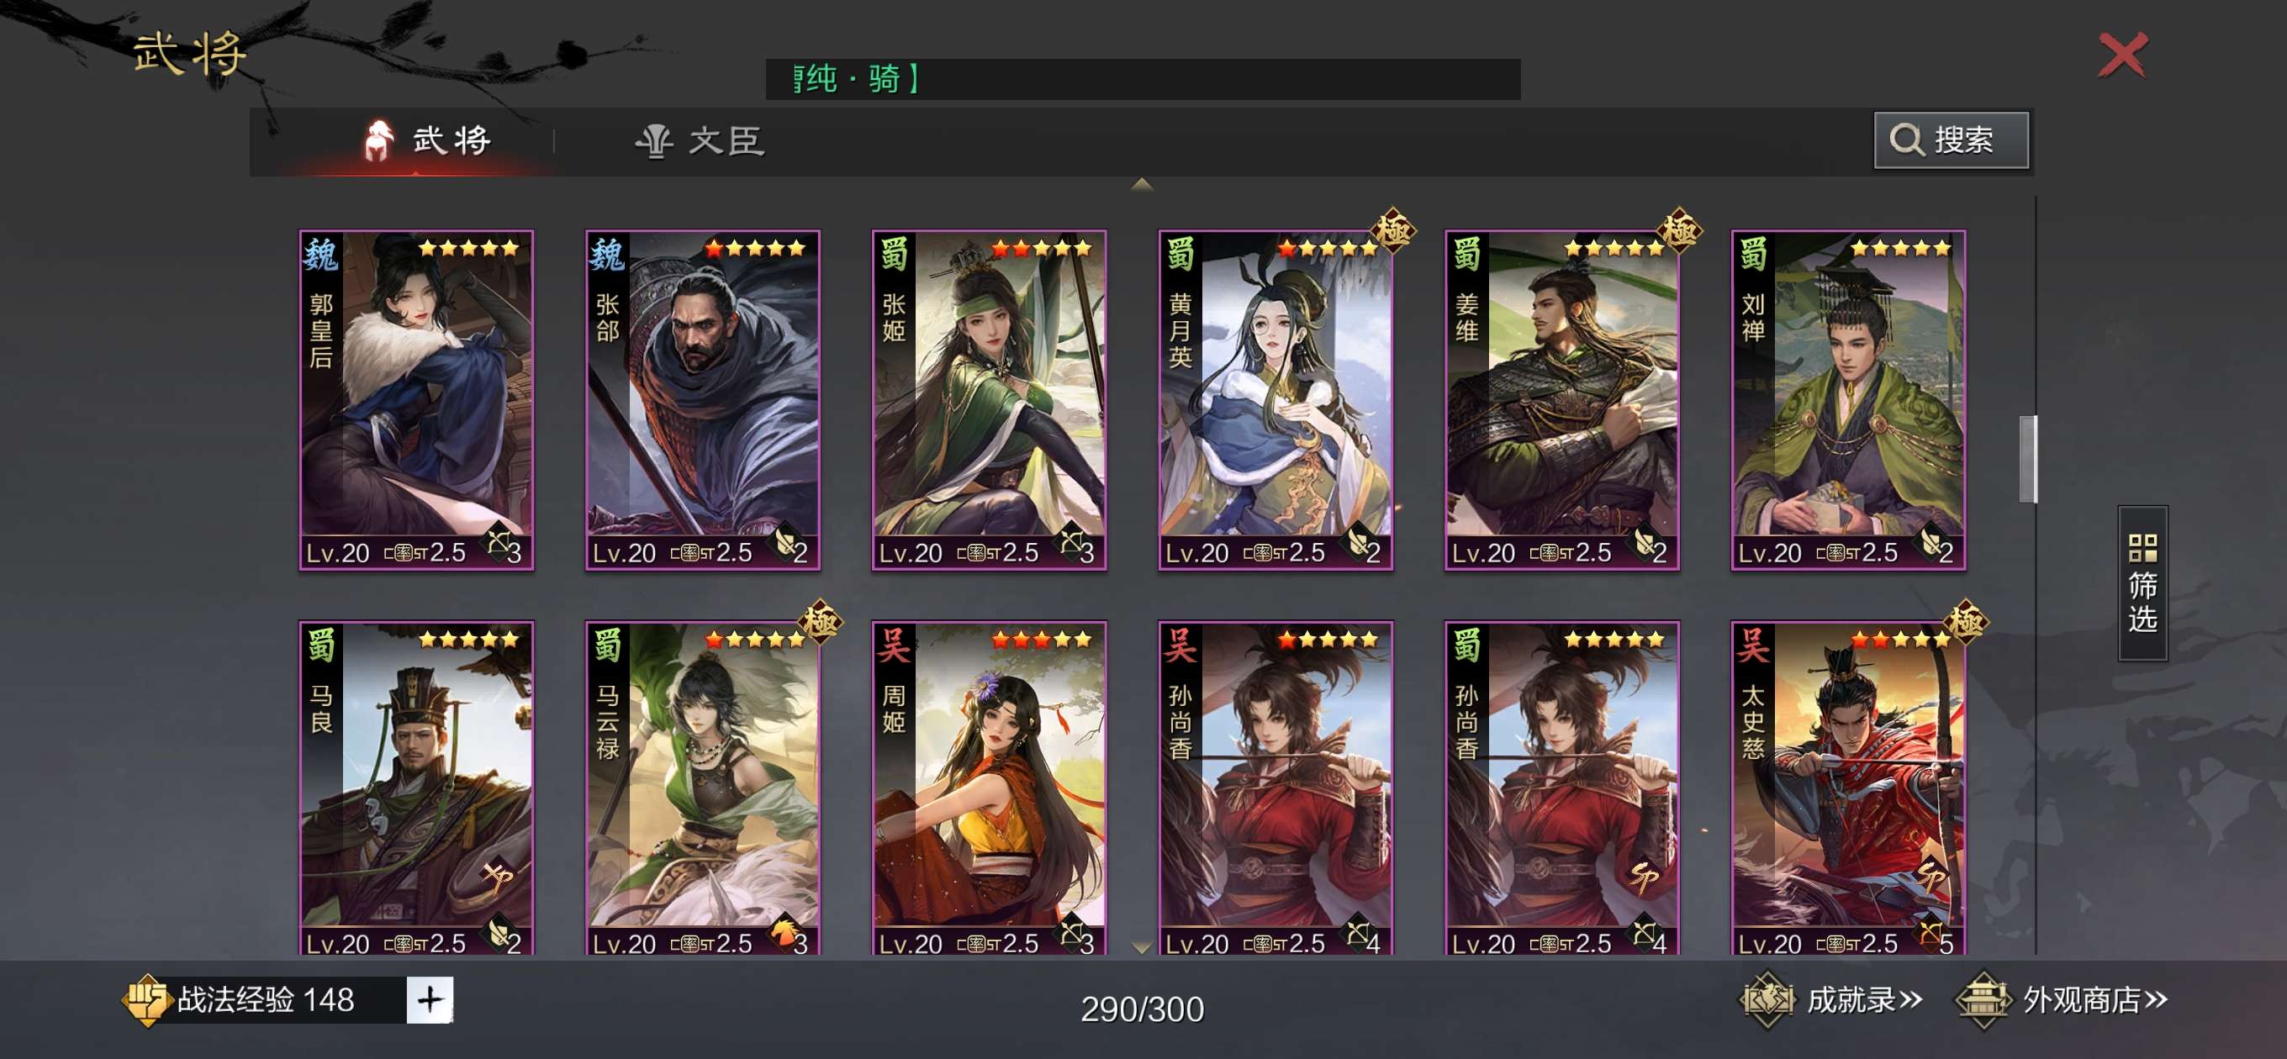The width and height of the screenshot is (2287, 1059).
Task: Click the 极 badge on 黄月英 card
Action: point(1392,231)
